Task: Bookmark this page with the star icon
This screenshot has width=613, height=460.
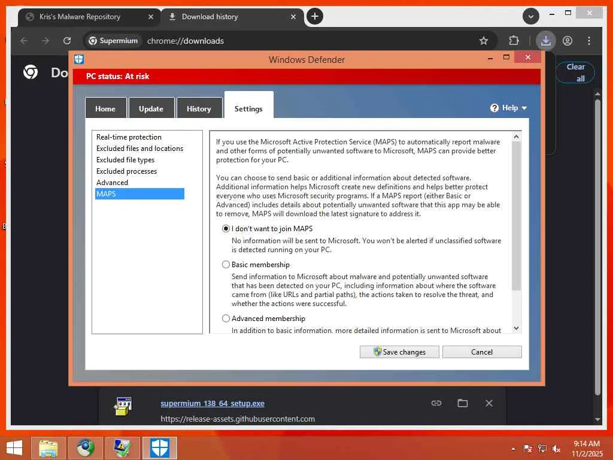Action: [x=484, y=41]
